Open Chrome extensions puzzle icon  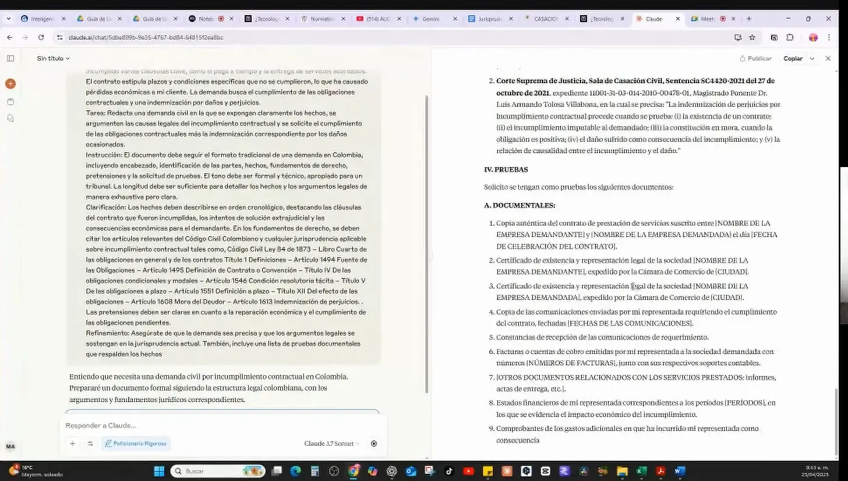point(790,37)
